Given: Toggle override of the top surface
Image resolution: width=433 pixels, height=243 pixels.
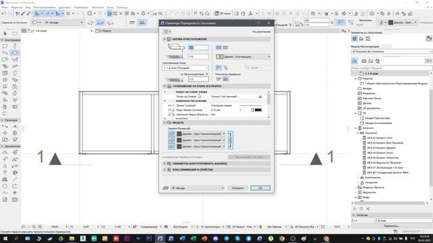Looking at the screenshot, I should click(171, 134).
